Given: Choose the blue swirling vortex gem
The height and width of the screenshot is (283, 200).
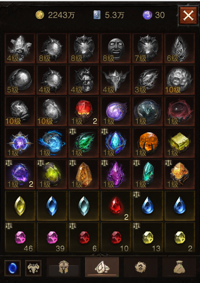Looking at the screenshot, I should click(x=52, y=143).
